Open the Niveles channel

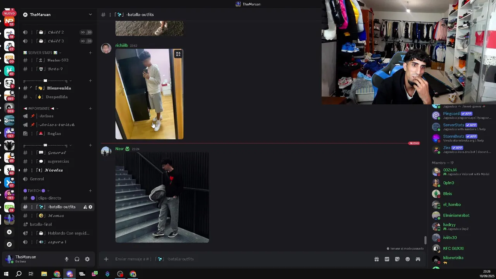(x=57, y=170)
